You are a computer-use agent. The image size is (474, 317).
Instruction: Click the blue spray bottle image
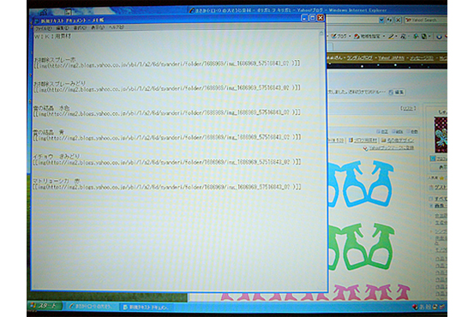coord(361,183)
